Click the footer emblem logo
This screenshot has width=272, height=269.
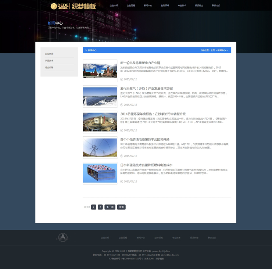coord(62,238)
